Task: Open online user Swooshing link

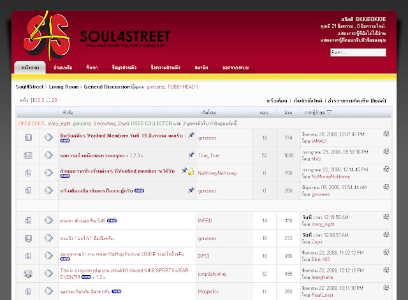Action: [105, 124]
